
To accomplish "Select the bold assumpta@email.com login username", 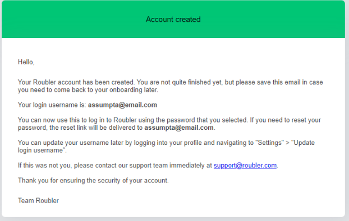I will (122, 105).
